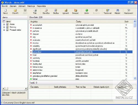This screenshot has width=138, height=105.
Task: Click the deno root dictionary icon
Action: [x=4, y=21]
